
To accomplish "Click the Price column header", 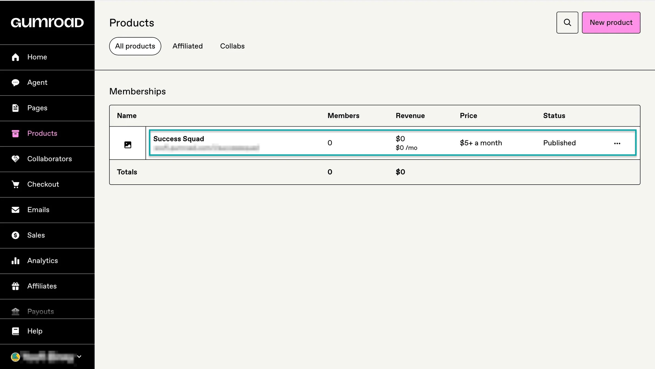I will click(468, 116).
